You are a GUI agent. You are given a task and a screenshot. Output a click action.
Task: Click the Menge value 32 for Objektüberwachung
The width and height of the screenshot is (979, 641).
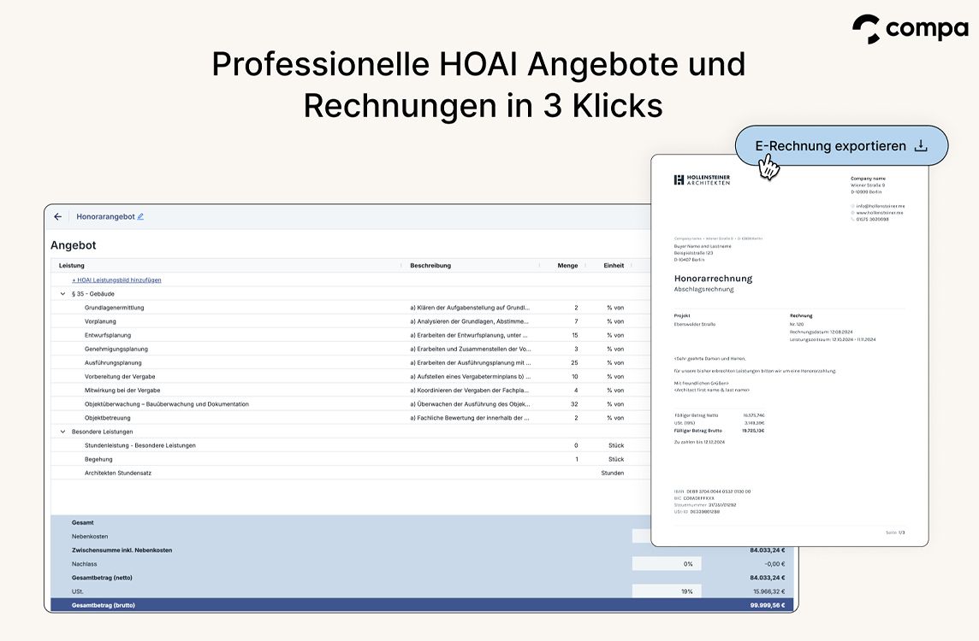point(574,404)
